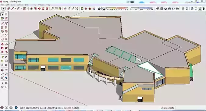Open the Window menu

41,5
